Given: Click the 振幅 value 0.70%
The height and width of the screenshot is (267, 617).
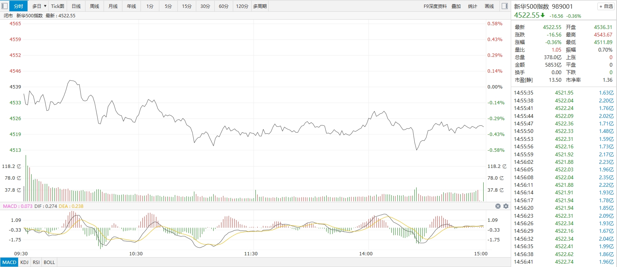Looking at the screenshot, I should click(x=605, y=50).
